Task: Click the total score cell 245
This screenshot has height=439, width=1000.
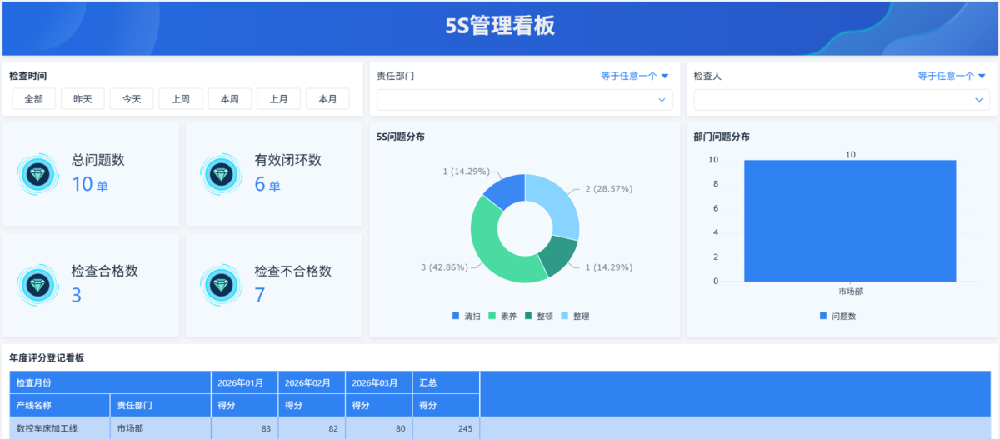Action: pyautogui.click(x=447, y=428)
